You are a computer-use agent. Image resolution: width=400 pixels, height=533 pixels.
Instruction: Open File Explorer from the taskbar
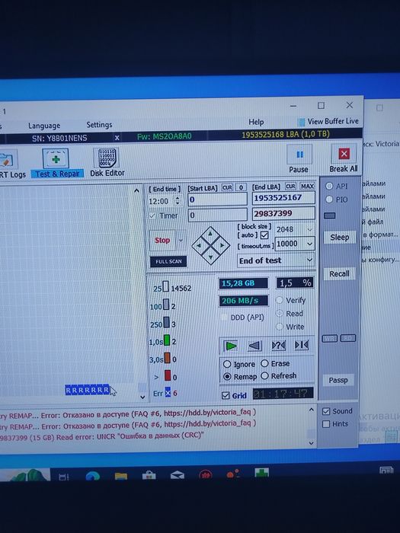click(120, 476)
